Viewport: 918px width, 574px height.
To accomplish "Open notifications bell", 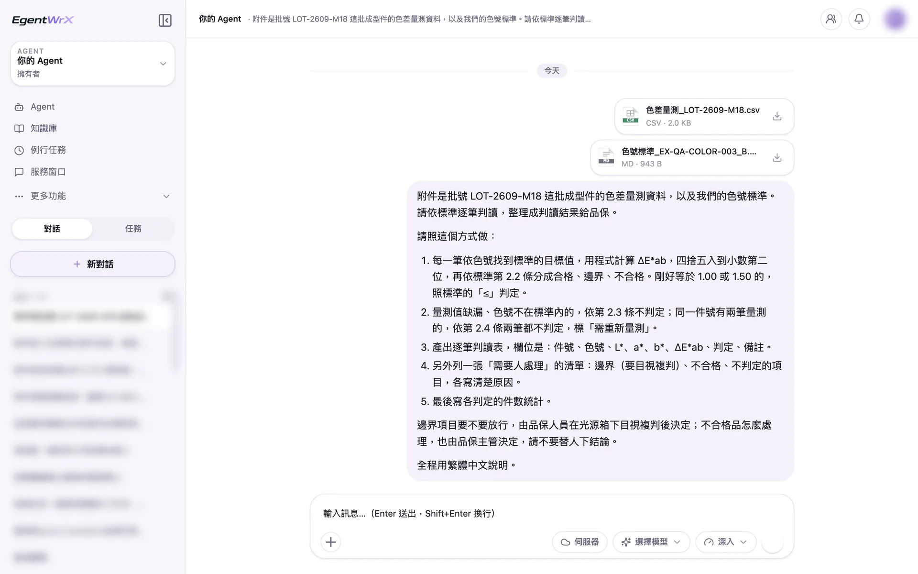I will pos(859,19).
